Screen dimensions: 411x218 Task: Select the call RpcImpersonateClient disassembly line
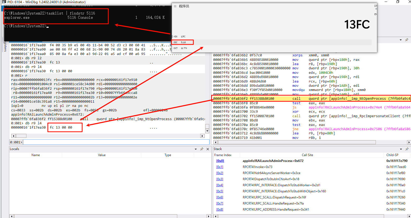(x=312, y=116)
